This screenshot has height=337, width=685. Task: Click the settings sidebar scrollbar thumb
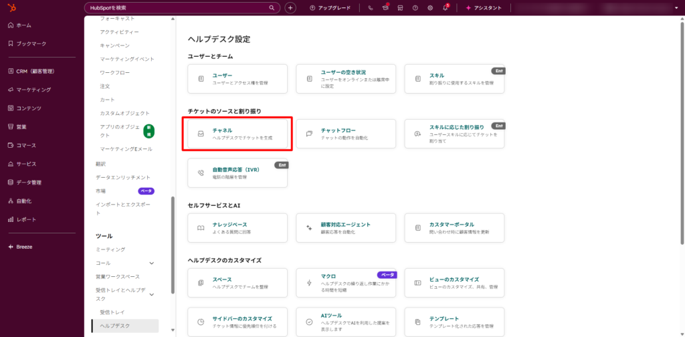pos(173,245)
